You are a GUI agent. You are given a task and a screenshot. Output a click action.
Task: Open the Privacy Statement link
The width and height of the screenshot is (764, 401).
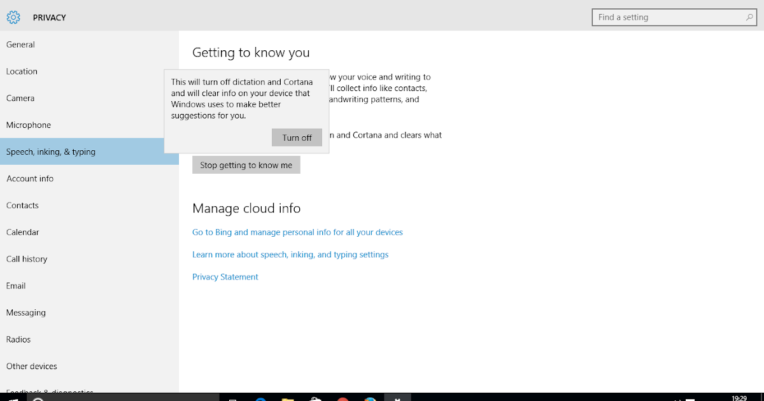(225, 276)
